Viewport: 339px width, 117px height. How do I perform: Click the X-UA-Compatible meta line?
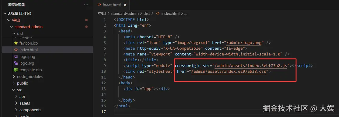pyautogui.click(x=185, y=48)
